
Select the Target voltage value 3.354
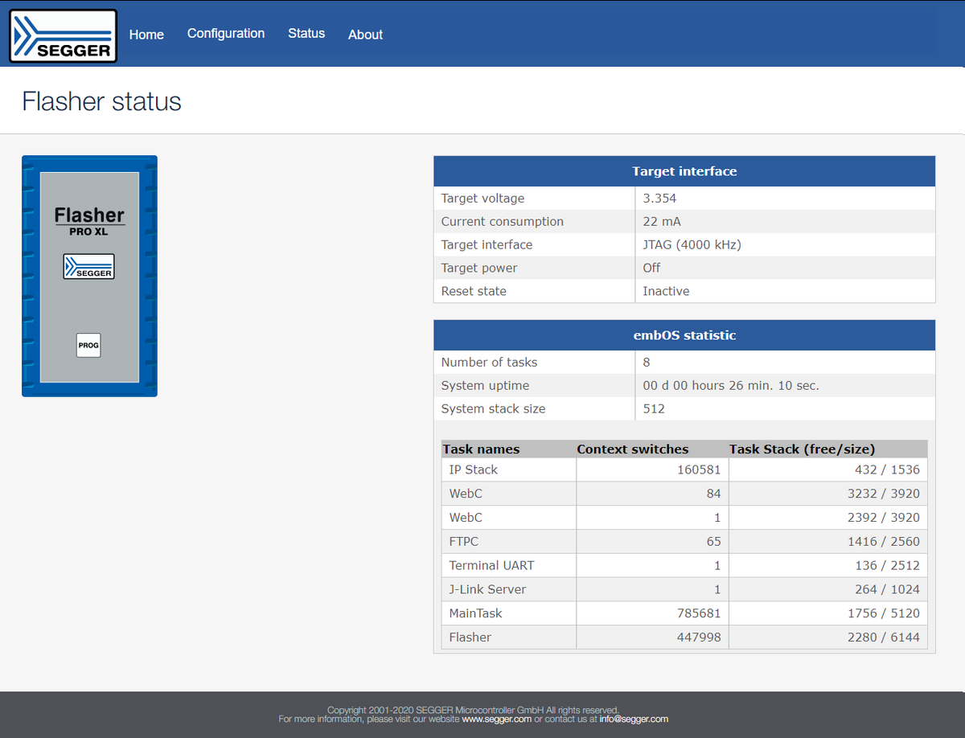point(659,199)
